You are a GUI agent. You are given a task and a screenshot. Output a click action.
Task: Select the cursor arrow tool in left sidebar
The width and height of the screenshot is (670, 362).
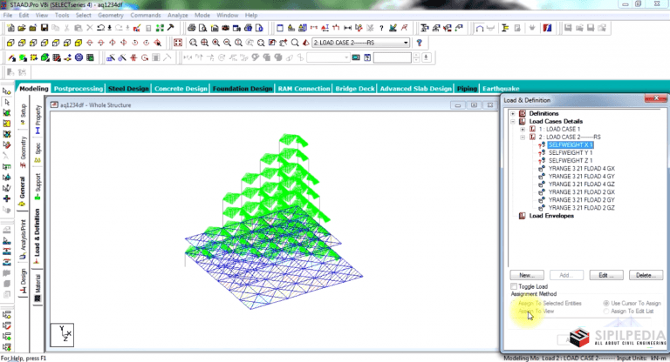(x=7, y=103)
